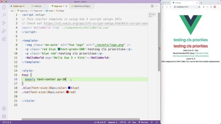Image resolution: width=221 pixels, height=124 pixels.
Task: Click the editor horizontal scrollbar
Action: coord(81,119)
